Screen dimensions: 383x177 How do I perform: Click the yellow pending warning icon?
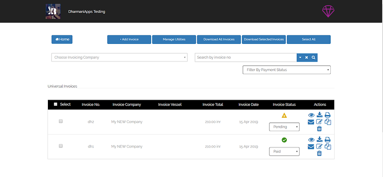[284, 115]
